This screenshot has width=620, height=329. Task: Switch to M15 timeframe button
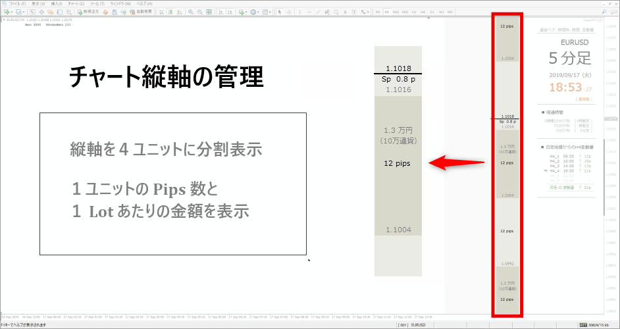point(396,12)
